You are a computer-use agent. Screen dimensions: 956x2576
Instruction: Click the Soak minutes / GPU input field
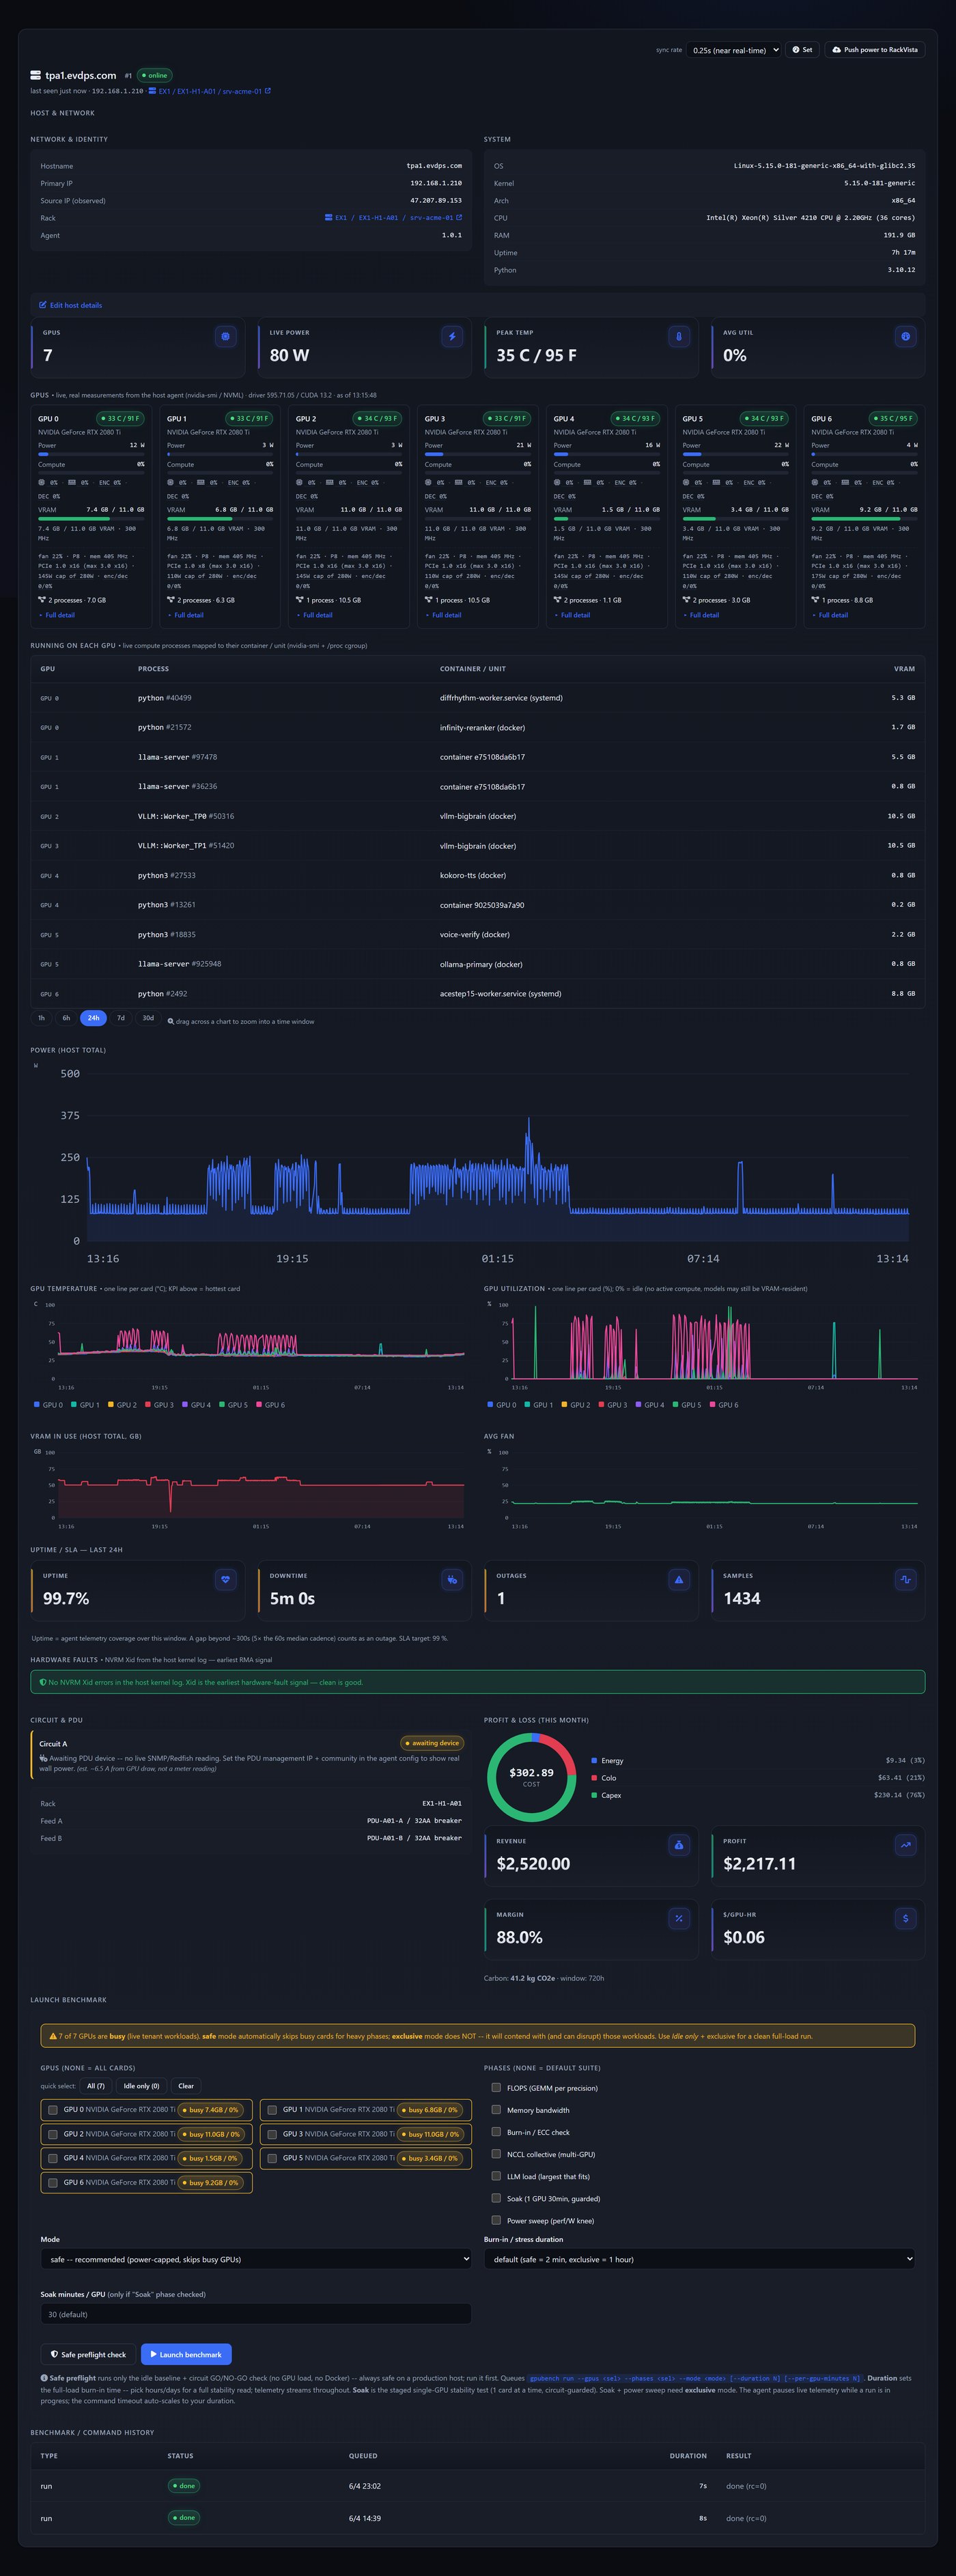pyautogui.click(x=255, y=2314)
